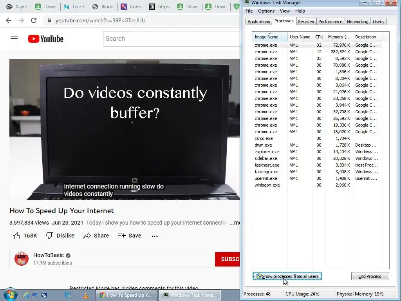
Task: Click the Save to playlist icon
Action: (x=122, y=236)
